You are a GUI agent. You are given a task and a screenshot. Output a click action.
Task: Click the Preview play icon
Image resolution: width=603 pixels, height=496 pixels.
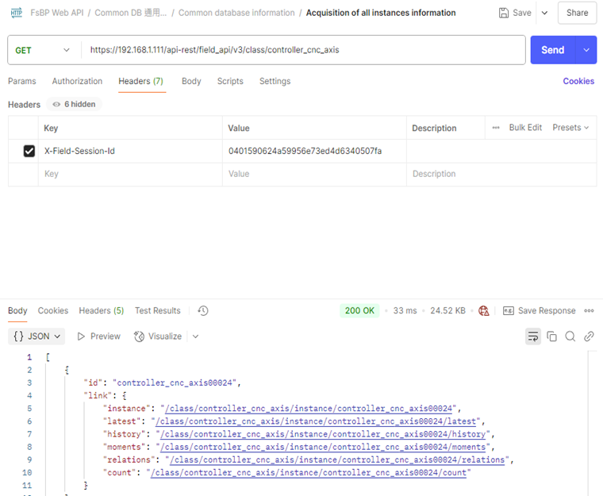click(x=81, y=336)
